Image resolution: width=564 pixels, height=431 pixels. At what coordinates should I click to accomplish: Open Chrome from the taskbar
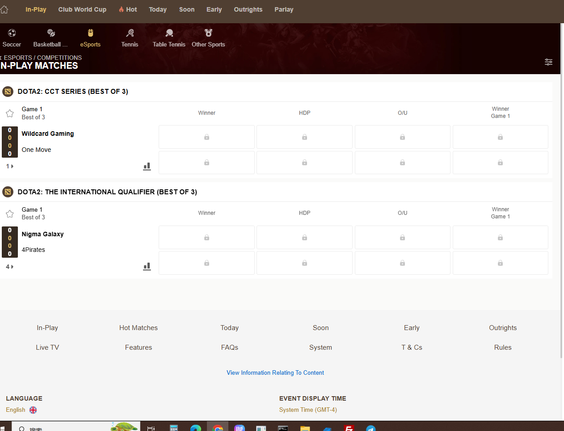218,427
